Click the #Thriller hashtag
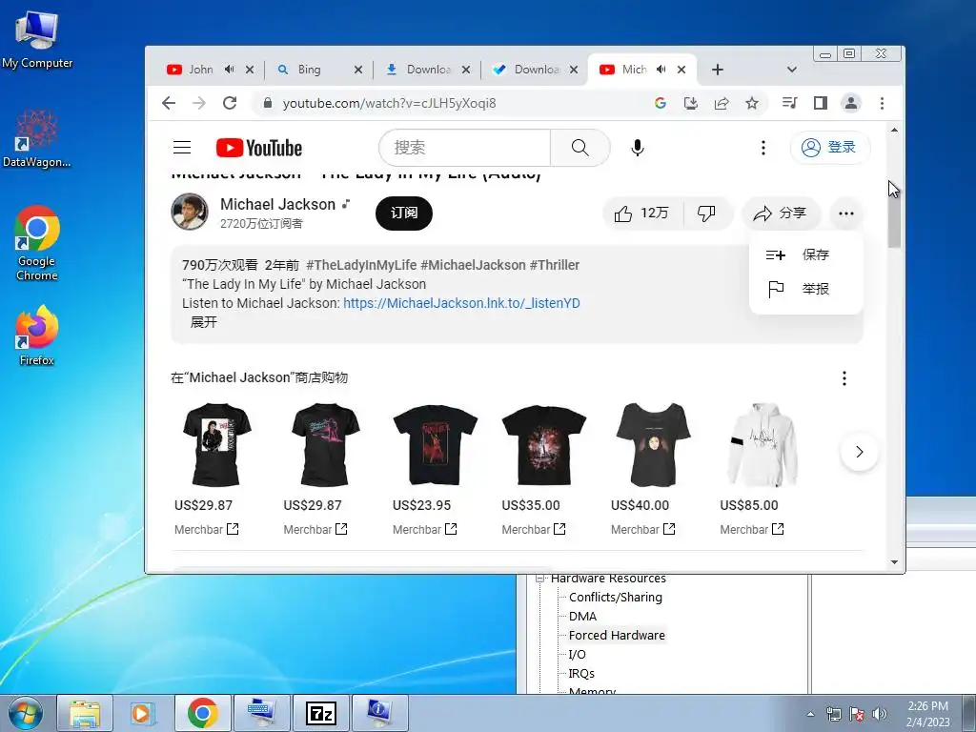The image size is (976, 732). 554,265
